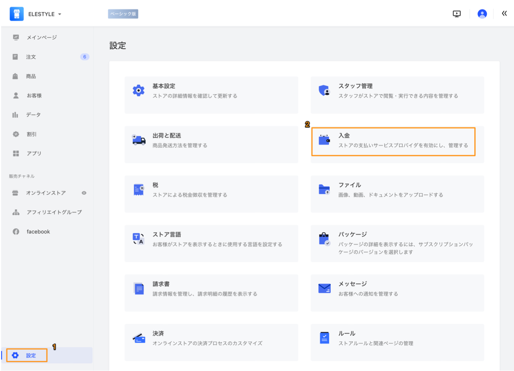Collapse the panel using the double chevron
The height and width of the screenshot is (371, 514).
tap(504, 13)
